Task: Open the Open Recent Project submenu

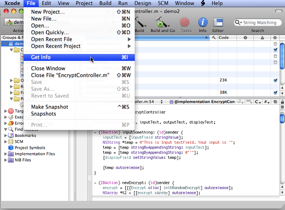Action: coord(79,46)
